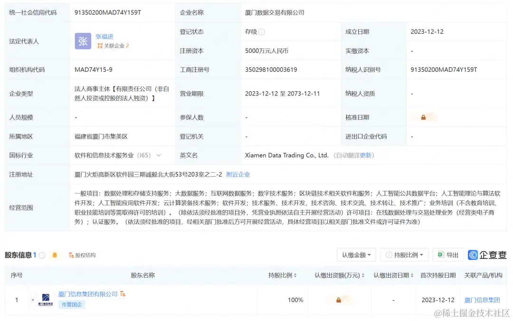Open 厦门信息集团有限公司 shareholder link

point(87,294)
